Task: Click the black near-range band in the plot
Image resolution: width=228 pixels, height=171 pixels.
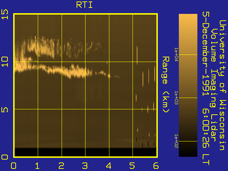Action: pyautogui.click(x=85, y=152)
